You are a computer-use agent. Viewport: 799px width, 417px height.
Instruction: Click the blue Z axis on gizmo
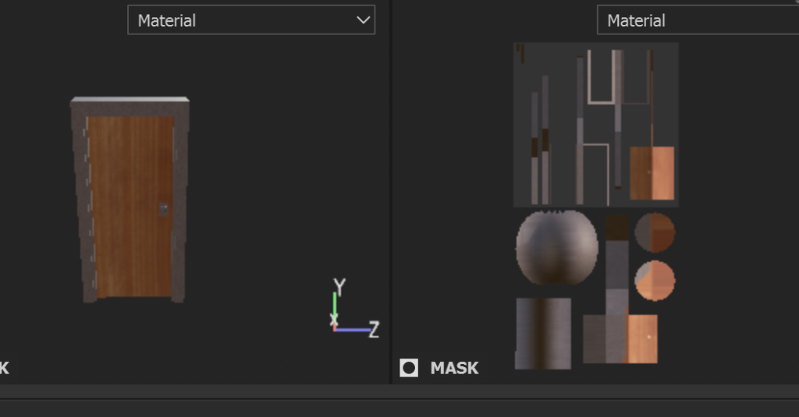(x=355, y=330)
